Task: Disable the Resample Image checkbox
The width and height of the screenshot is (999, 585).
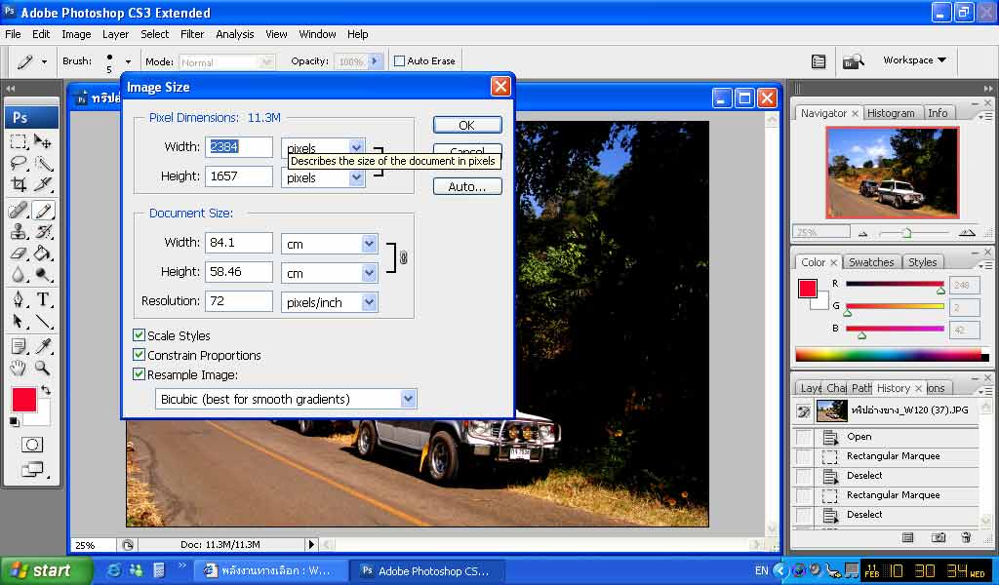Action: pos(140,374)
